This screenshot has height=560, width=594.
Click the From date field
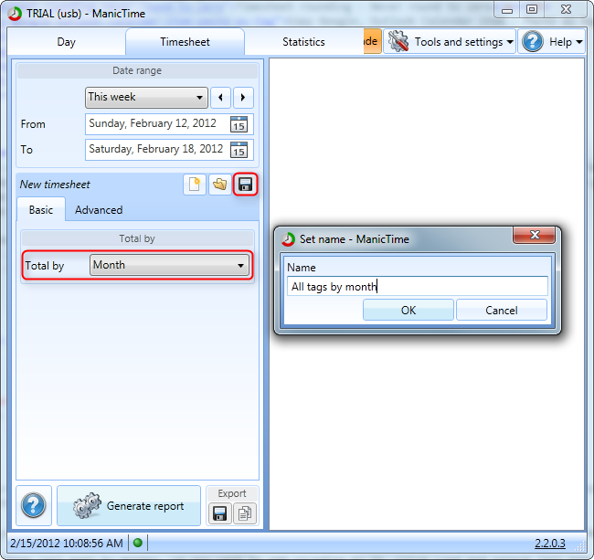[x=169, y=124]
